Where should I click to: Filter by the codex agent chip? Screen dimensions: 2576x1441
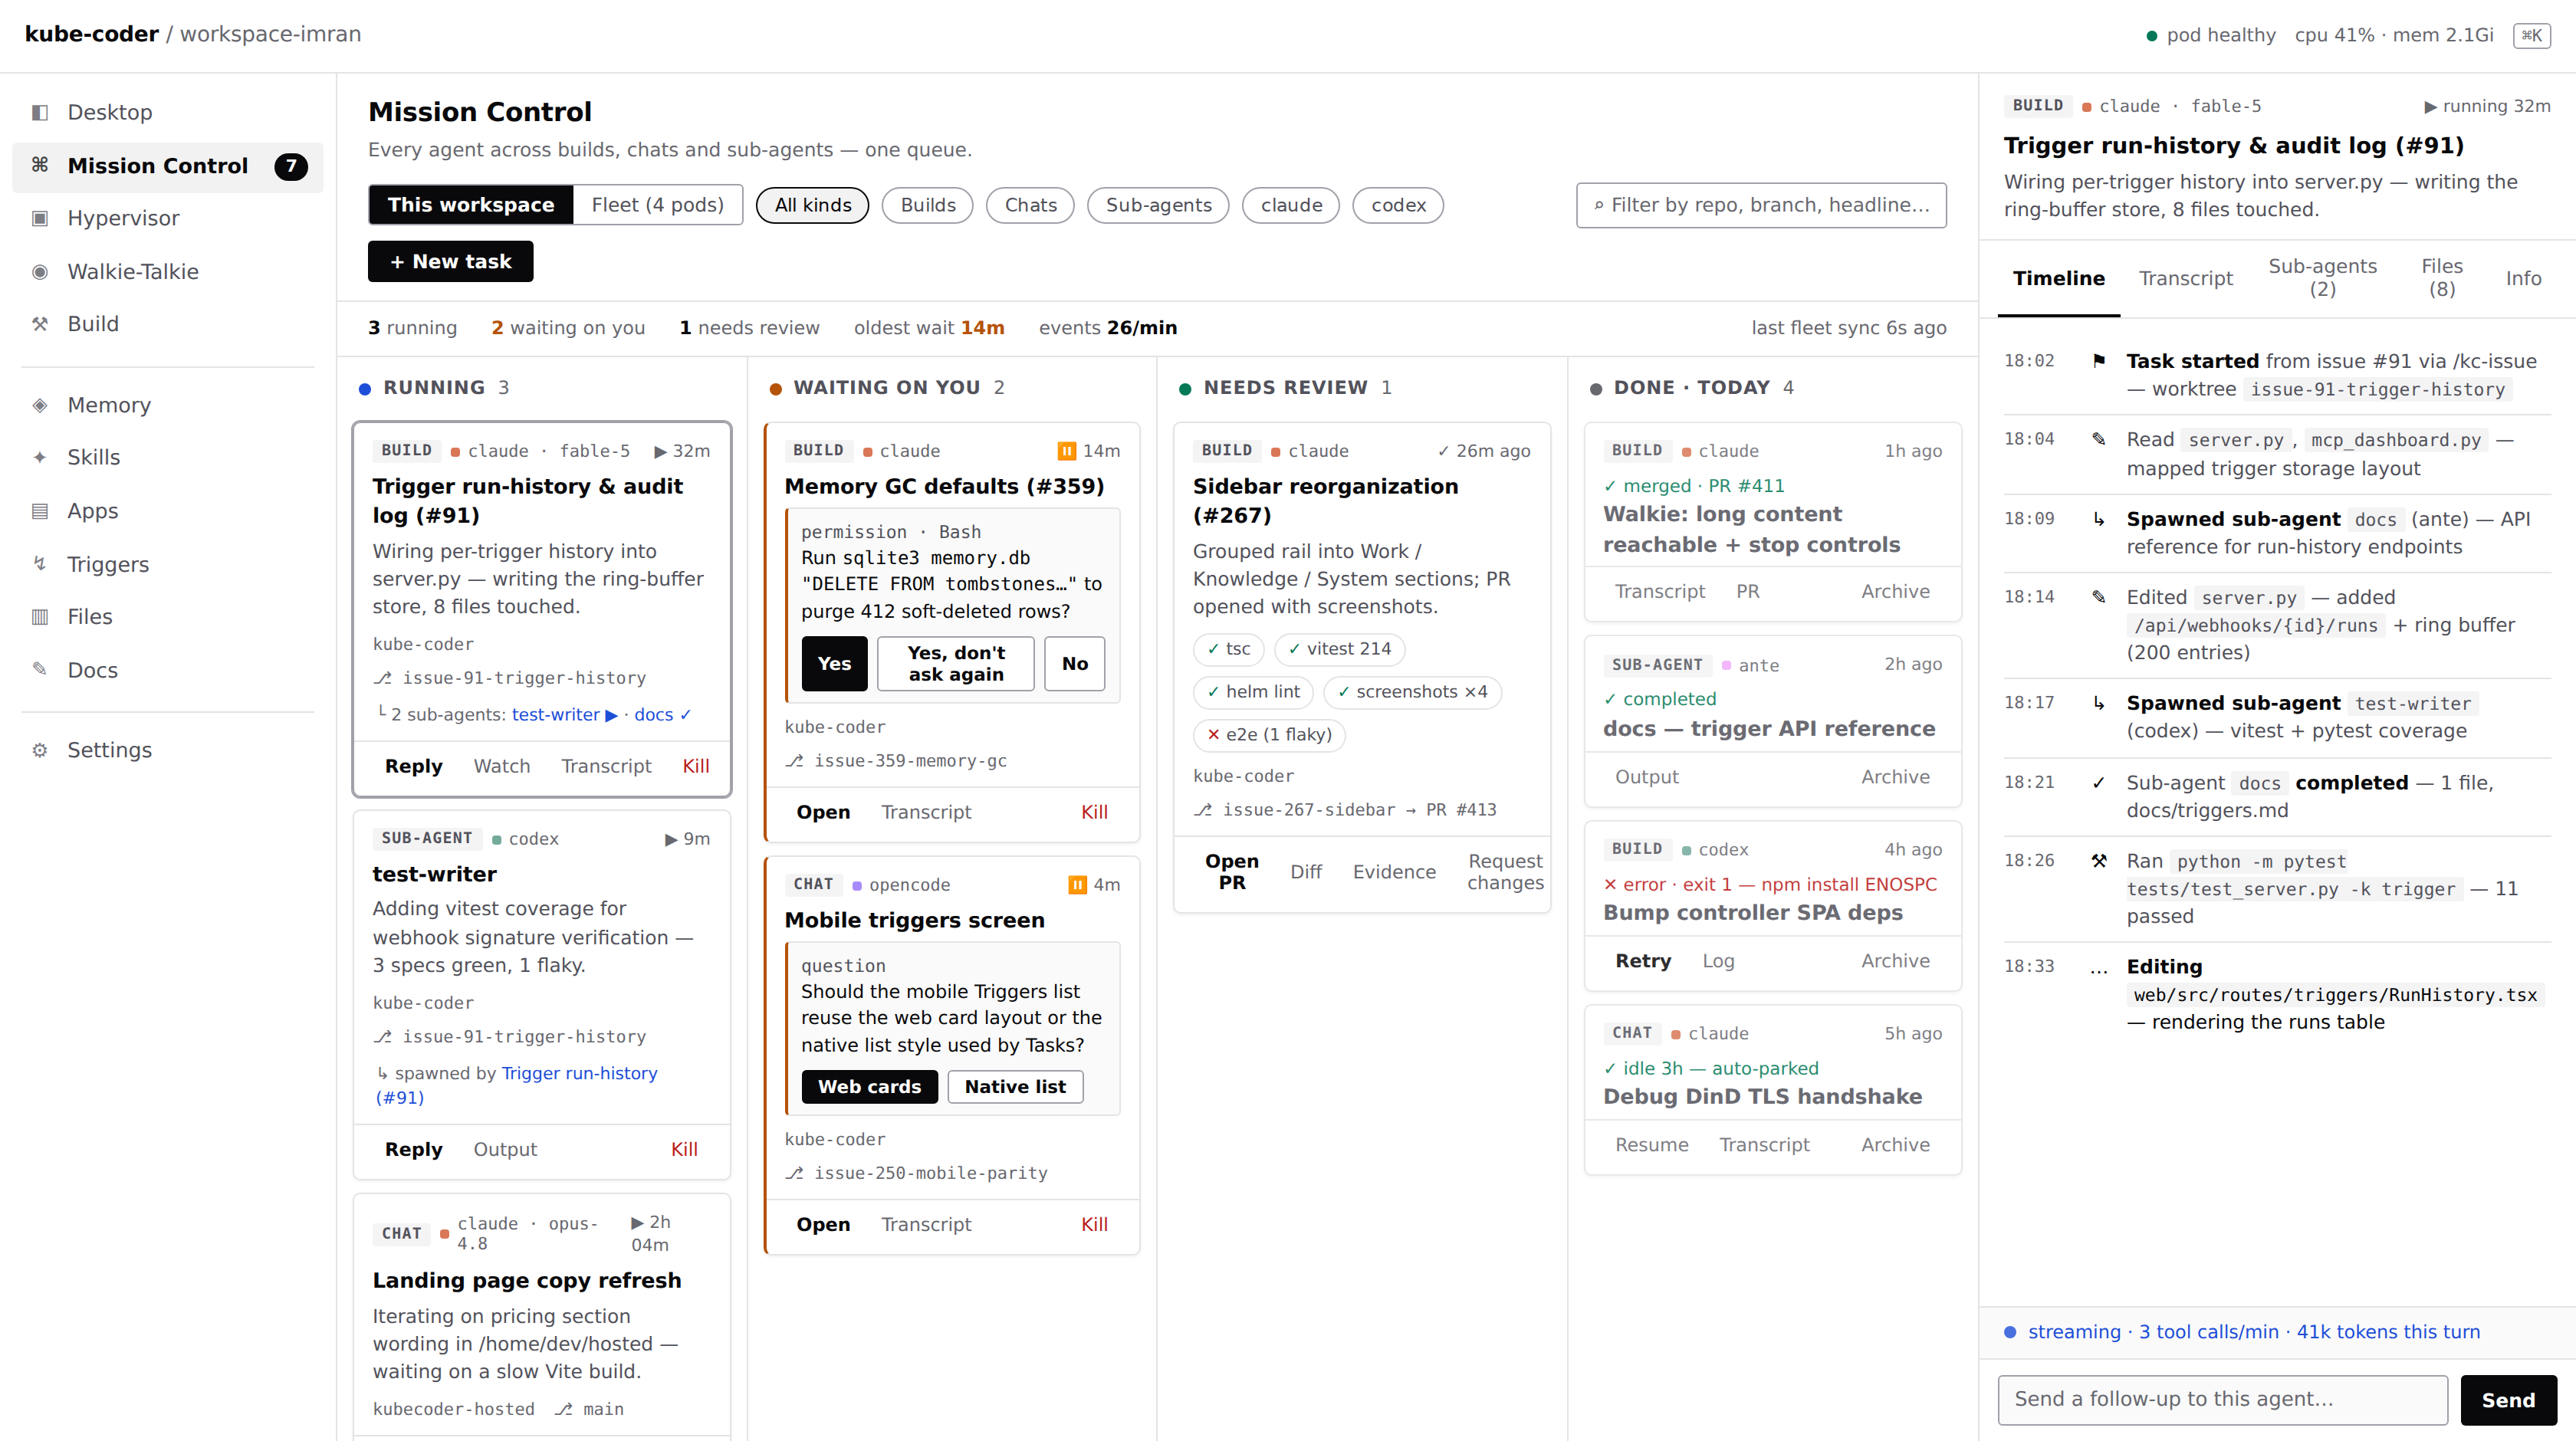coord(1398,205)
